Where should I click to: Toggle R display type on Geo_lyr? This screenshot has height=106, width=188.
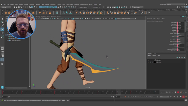[x=153, y=62]
